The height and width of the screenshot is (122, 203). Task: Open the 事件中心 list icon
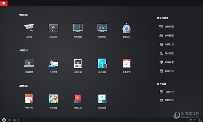[29, 99]
